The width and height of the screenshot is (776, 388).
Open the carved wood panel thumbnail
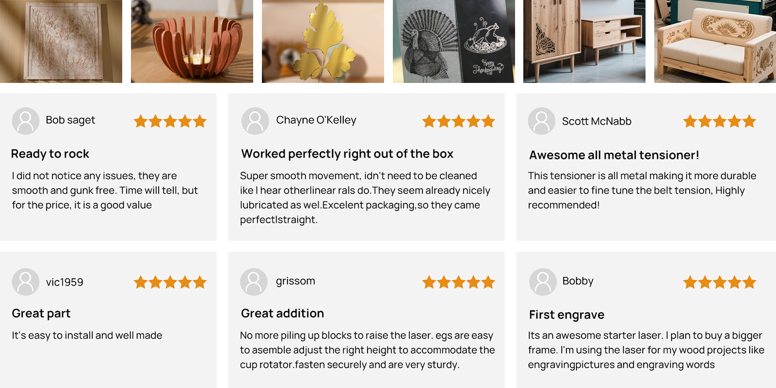tap(61, 41)
